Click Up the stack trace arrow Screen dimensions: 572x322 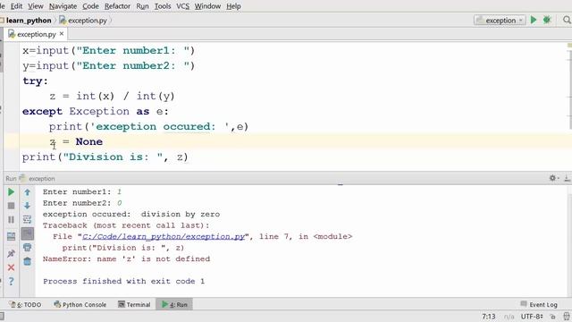[28, 192]
